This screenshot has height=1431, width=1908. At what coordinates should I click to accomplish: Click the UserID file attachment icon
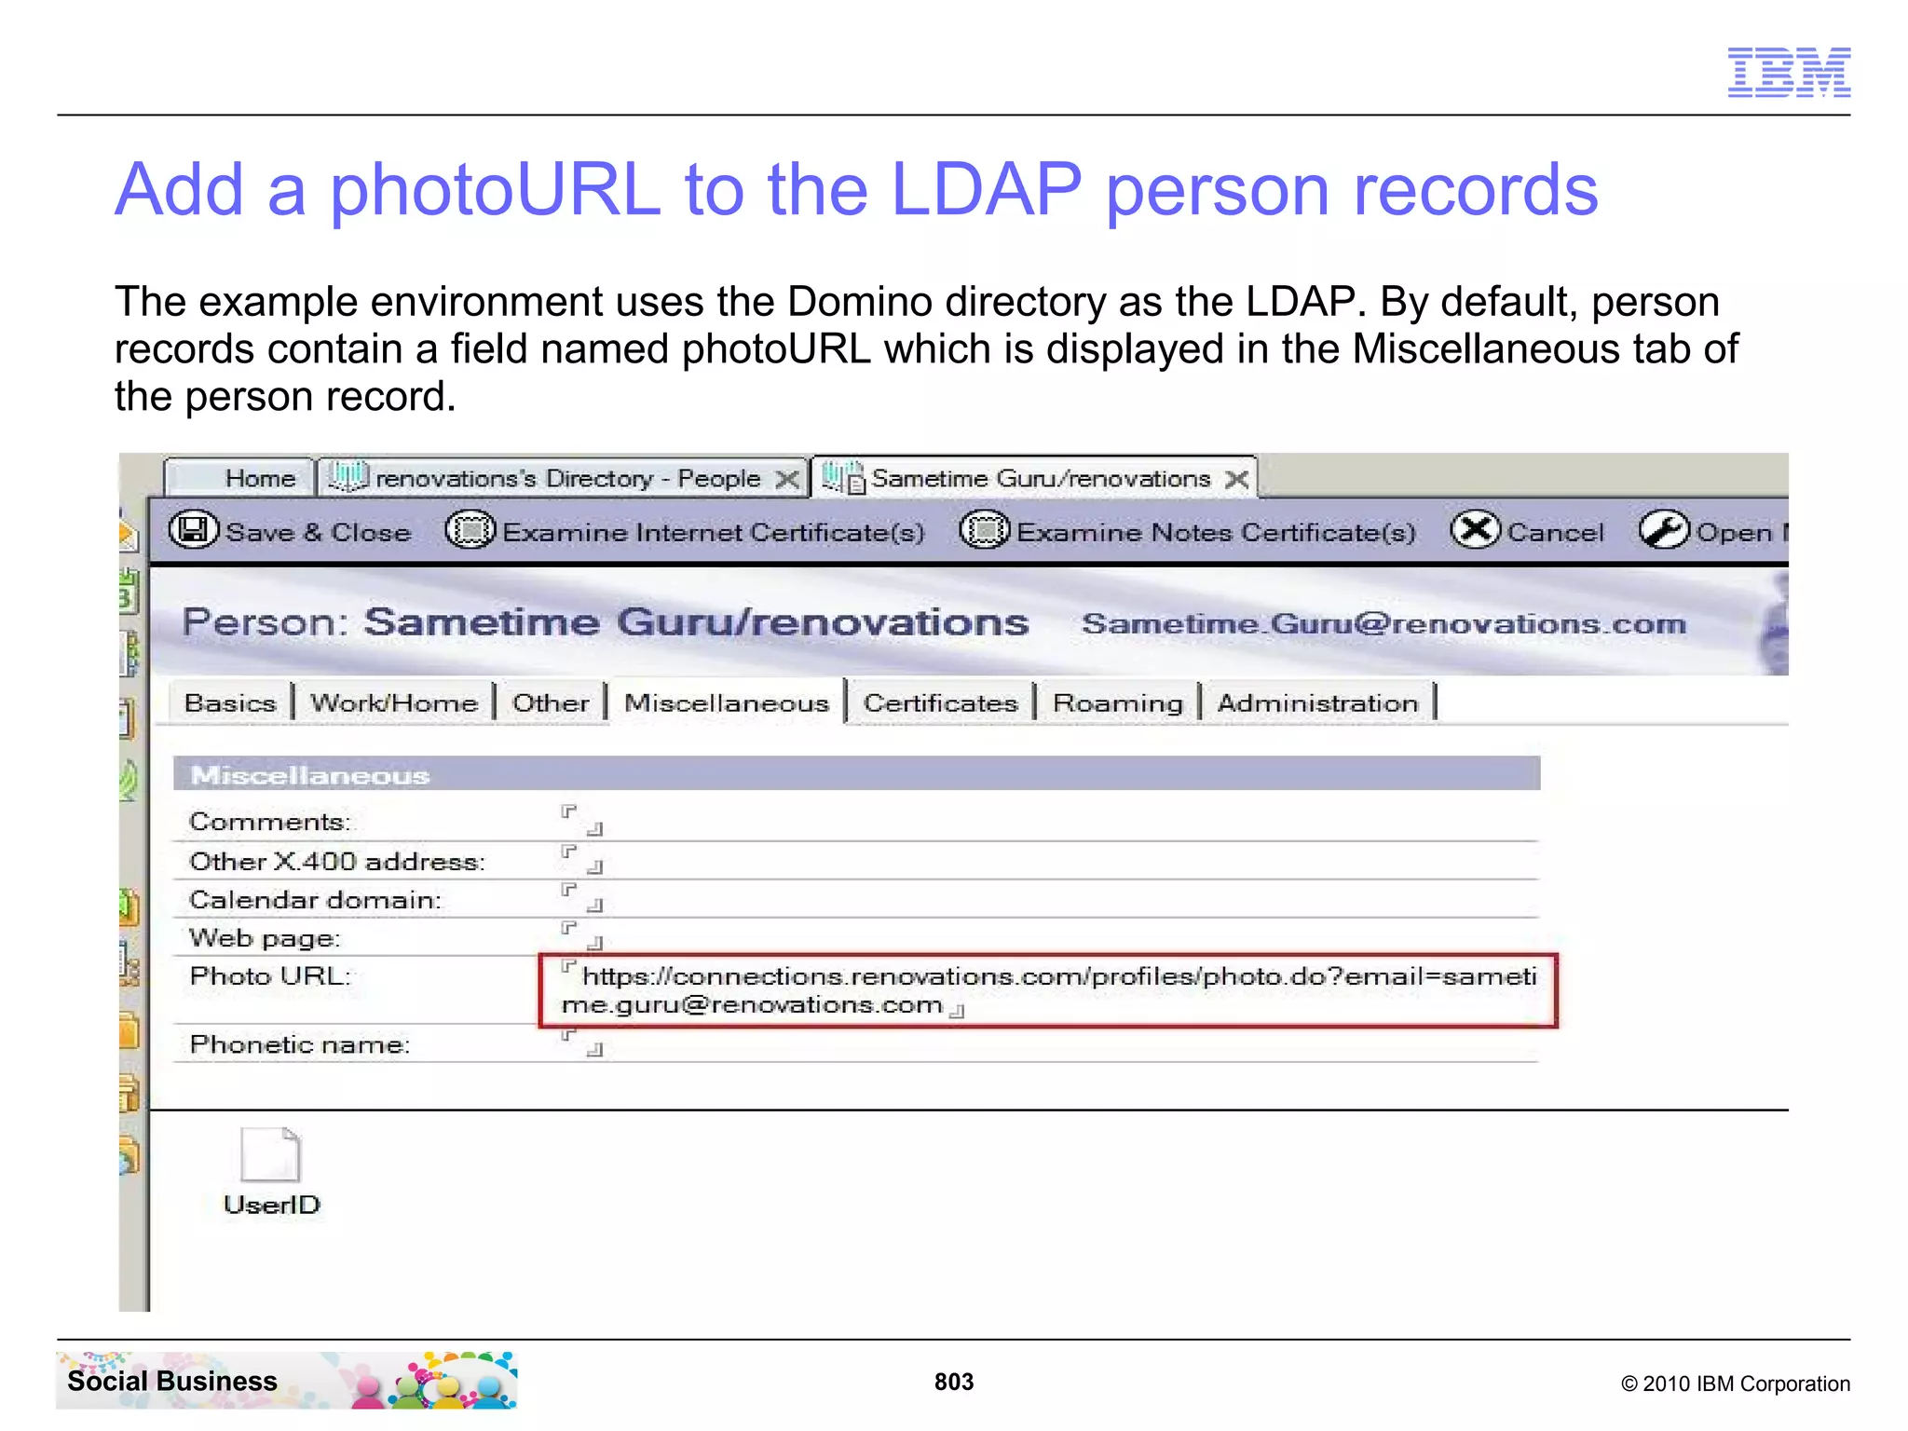tap(270, 1155)
